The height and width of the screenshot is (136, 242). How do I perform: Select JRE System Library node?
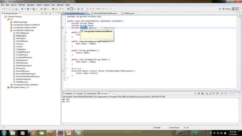pos(20,87)
